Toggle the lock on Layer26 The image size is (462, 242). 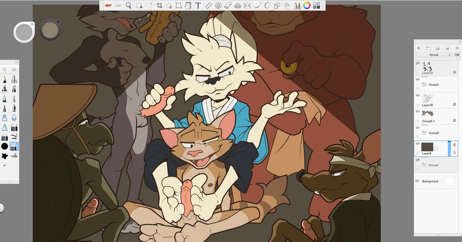click(x=455, y=104)
